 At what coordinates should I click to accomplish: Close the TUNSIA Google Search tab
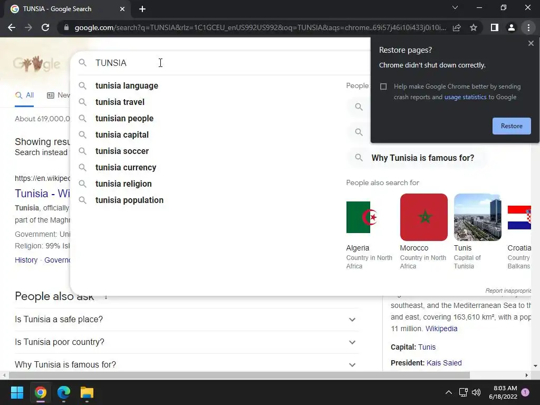pos(122,9)
